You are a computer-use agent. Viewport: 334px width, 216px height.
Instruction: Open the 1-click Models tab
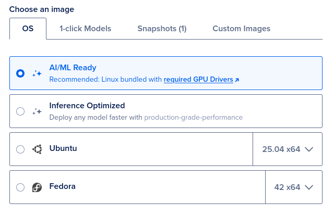85,29
